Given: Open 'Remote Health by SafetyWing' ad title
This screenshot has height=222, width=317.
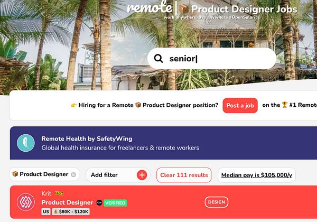Looking at the screenshot, I should [87, 138].
